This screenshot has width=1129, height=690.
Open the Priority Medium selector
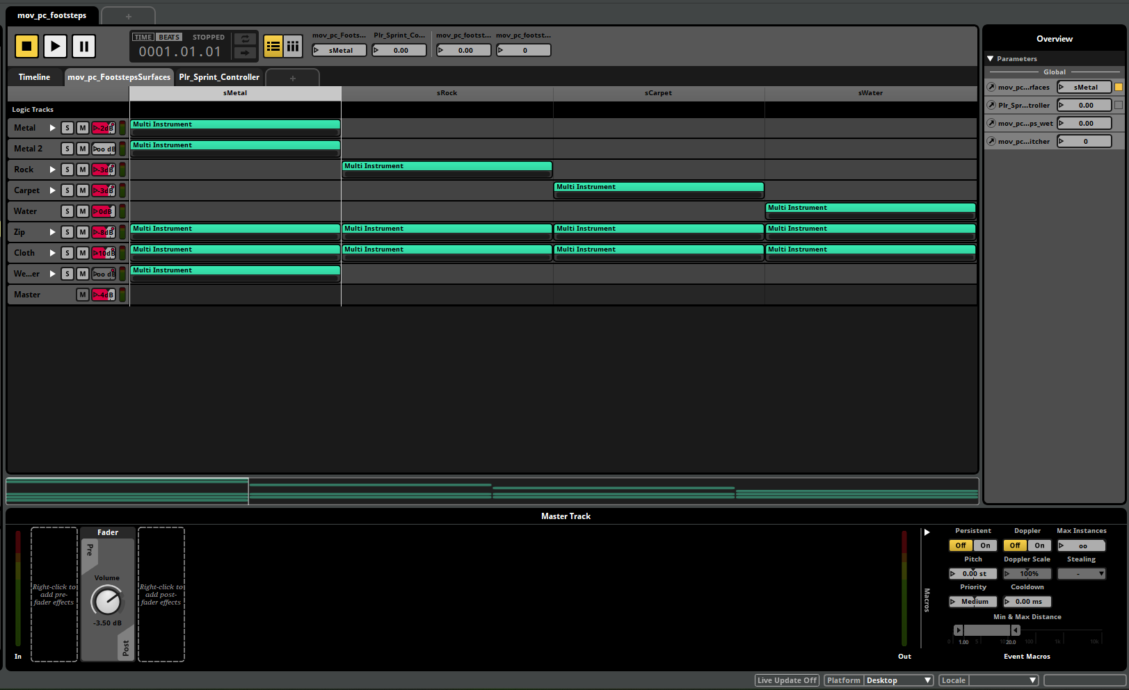pyautogui.click(x=973, y=602)
